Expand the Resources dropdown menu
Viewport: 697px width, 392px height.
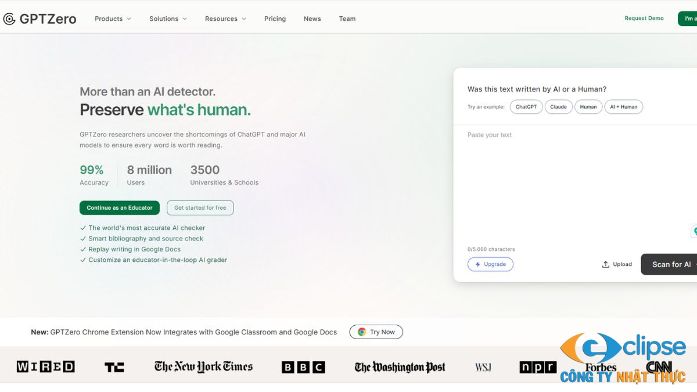[x=225, y=19]
